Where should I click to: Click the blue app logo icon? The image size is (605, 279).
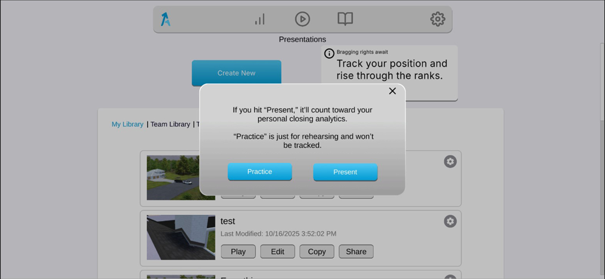pos(166,19)
